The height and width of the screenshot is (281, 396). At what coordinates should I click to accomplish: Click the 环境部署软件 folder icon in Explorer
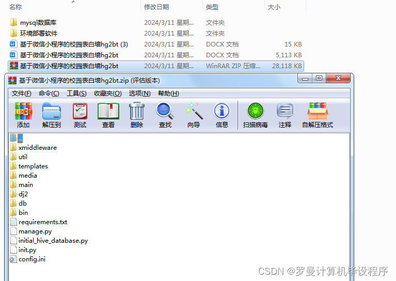tap(13, 33)
